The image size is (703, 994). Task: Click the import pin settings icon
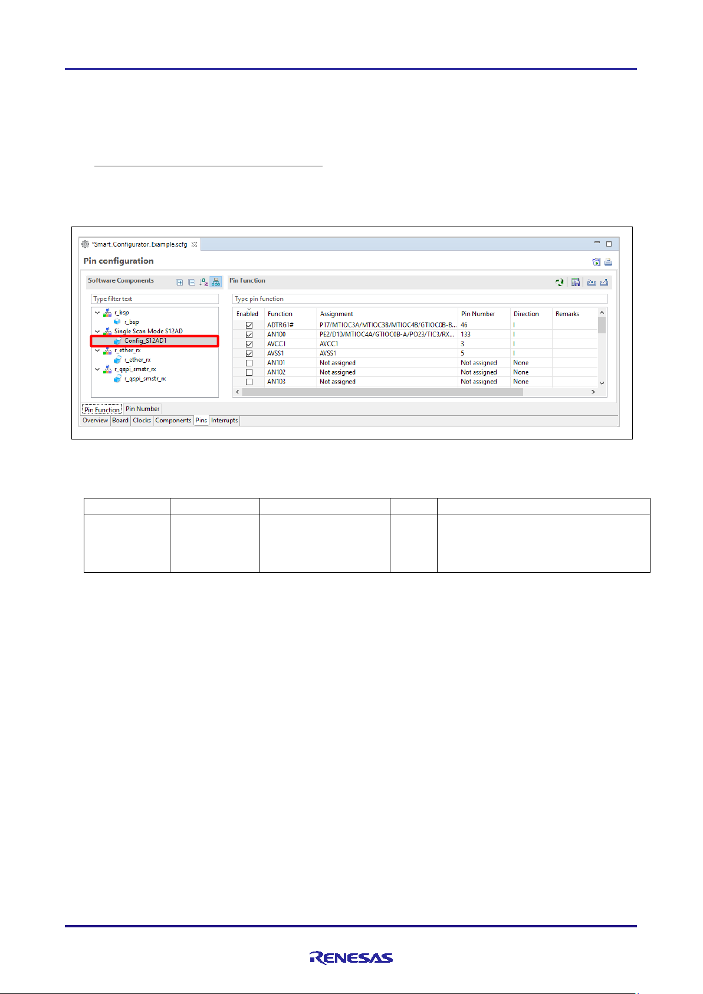(x=591, y=283)
